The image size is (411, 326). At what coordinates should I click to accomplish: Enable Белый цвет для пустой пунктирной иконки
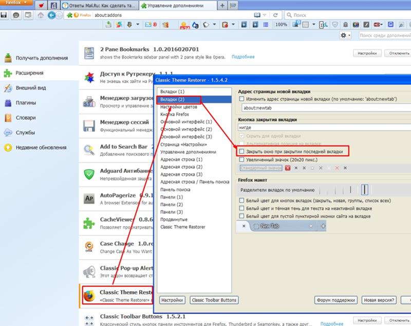[x=241, y=216]
